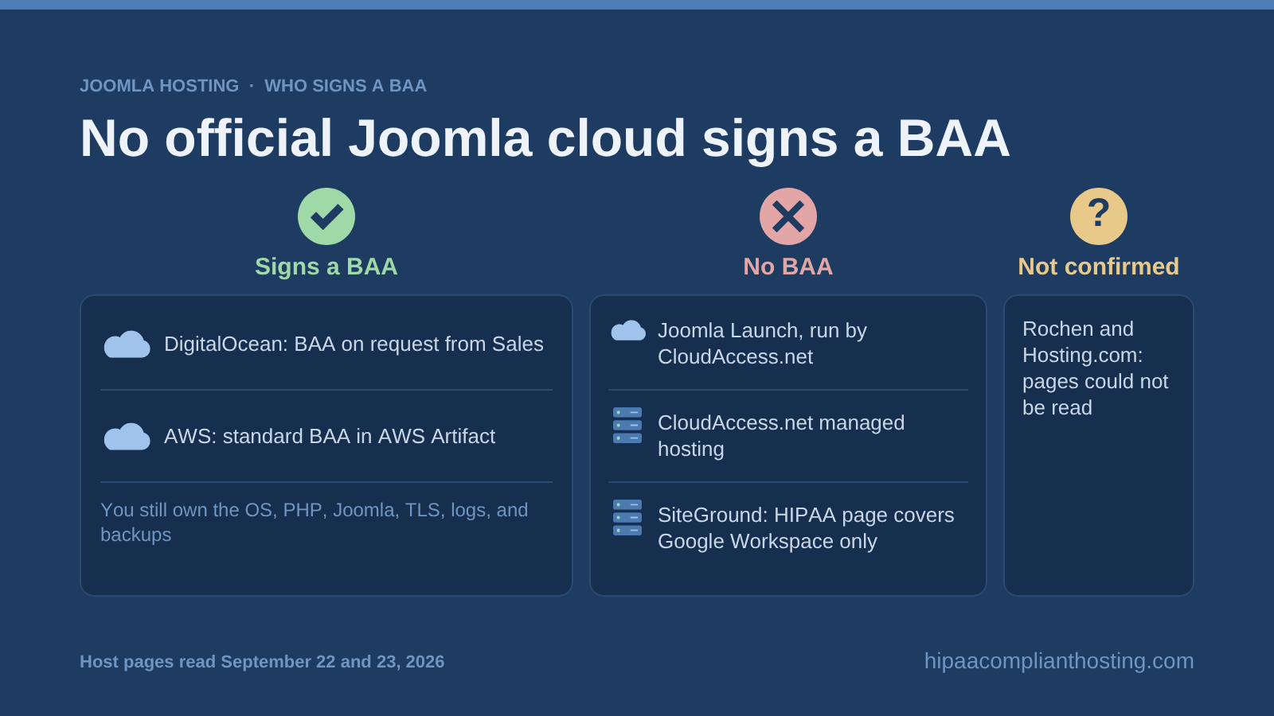This screenshot has width=1274, height=716.
Task: Click the cloud icon beside AWS
Action: 127,437
